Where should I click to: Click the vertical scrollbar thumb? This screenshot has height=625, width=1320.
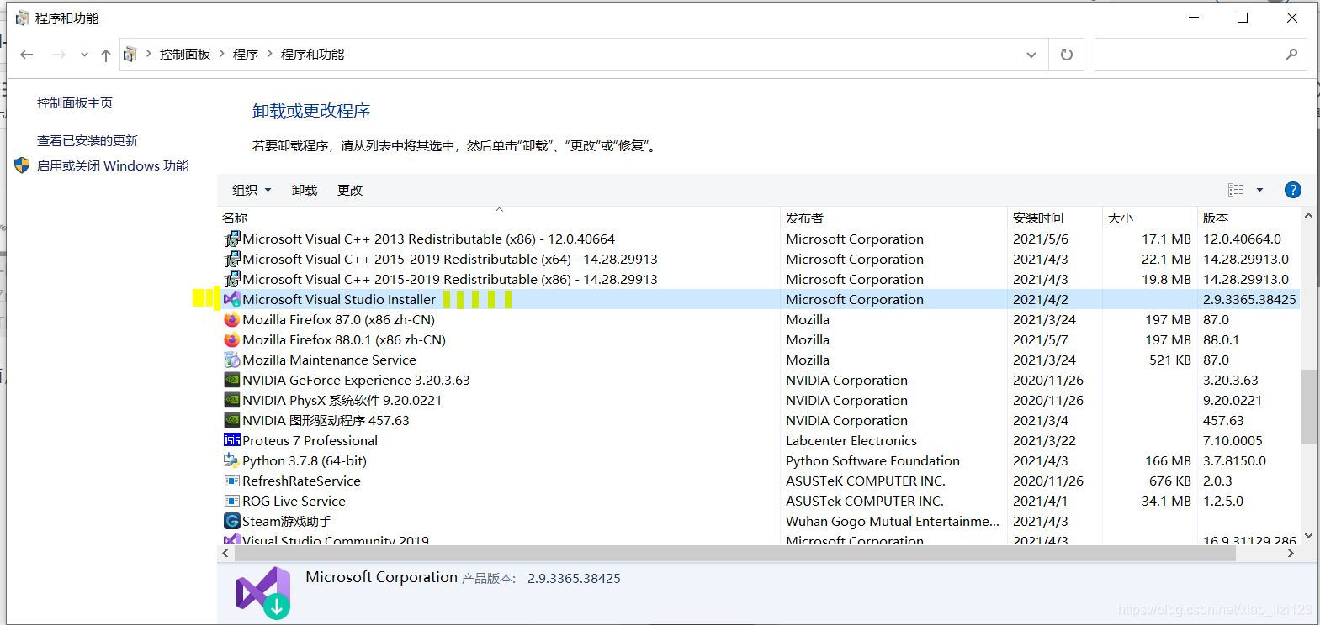point(1308,407)
